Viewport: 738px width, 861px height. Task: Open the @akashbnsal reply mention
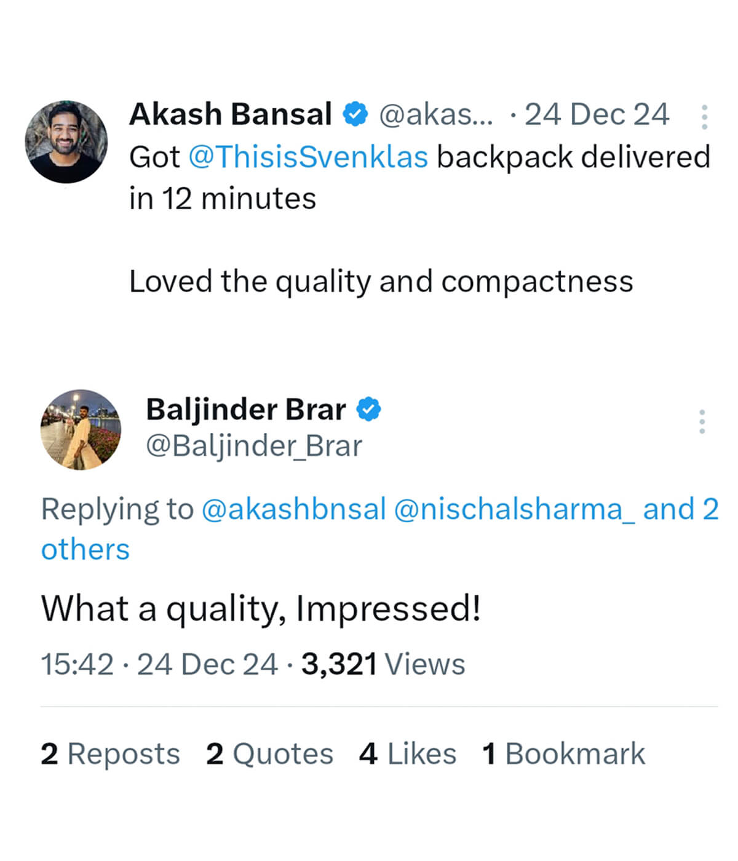click(x=294, y=509)
